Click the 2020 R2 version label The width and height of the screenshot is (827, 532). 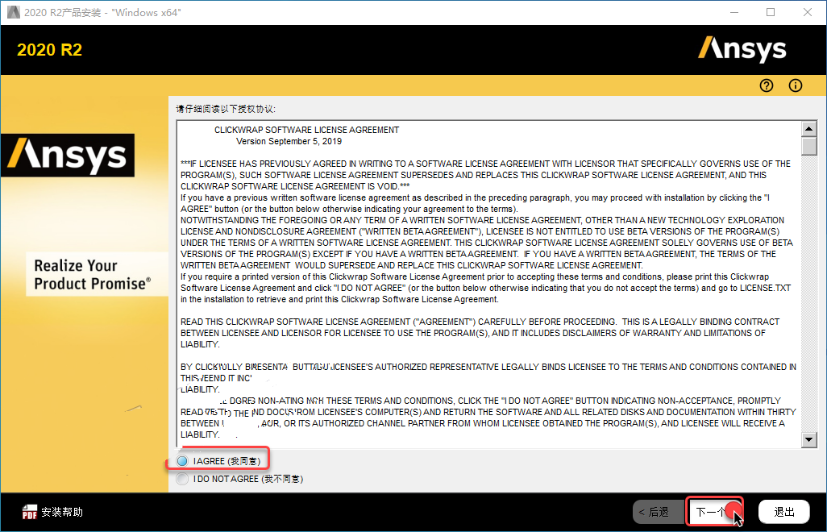click(50, 49)
